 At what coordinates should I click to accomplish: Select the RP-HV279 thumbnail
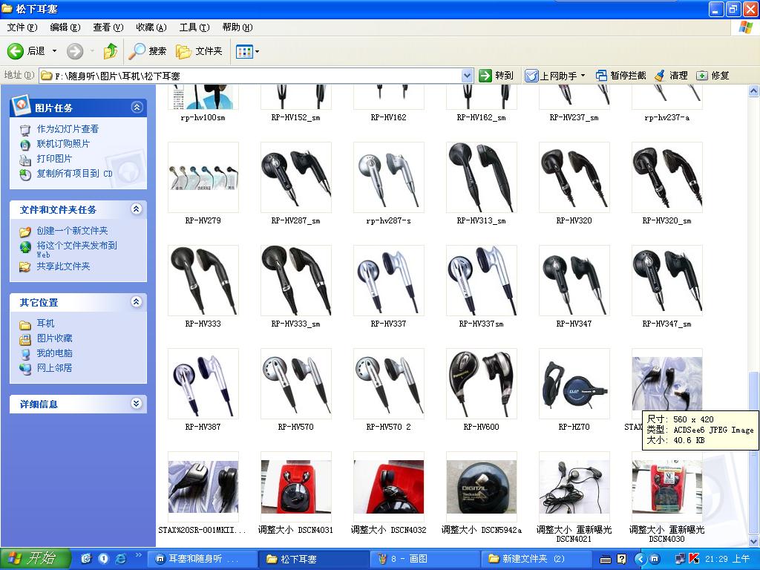203,177
